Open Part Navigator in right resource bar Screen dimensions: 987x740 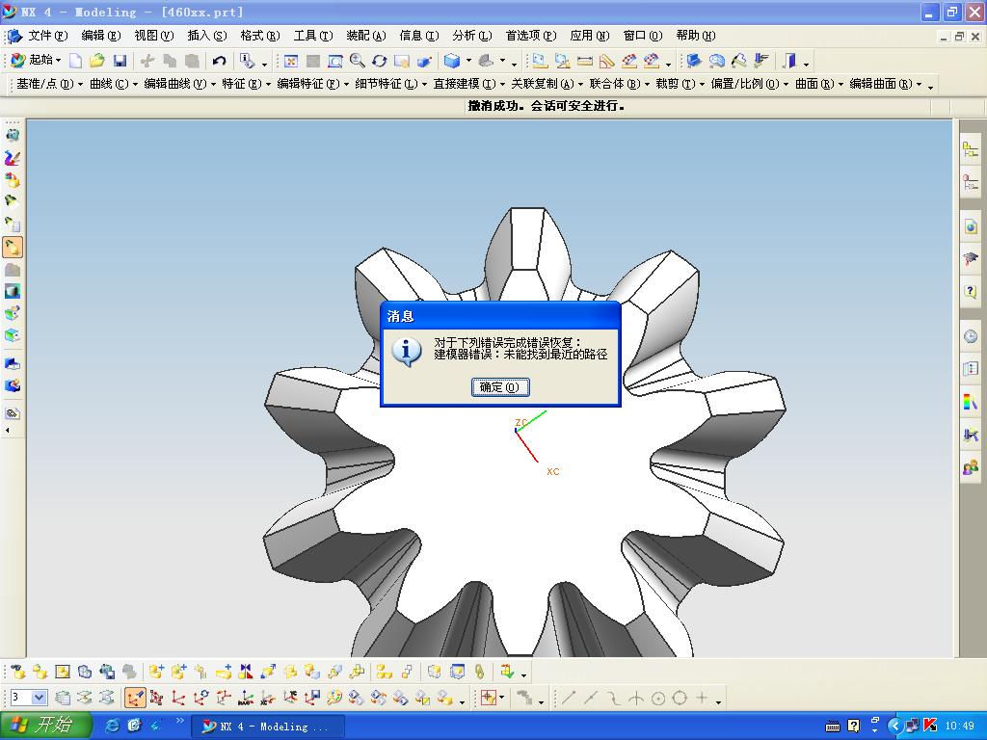pyautogui.click(x=970, y=182)
